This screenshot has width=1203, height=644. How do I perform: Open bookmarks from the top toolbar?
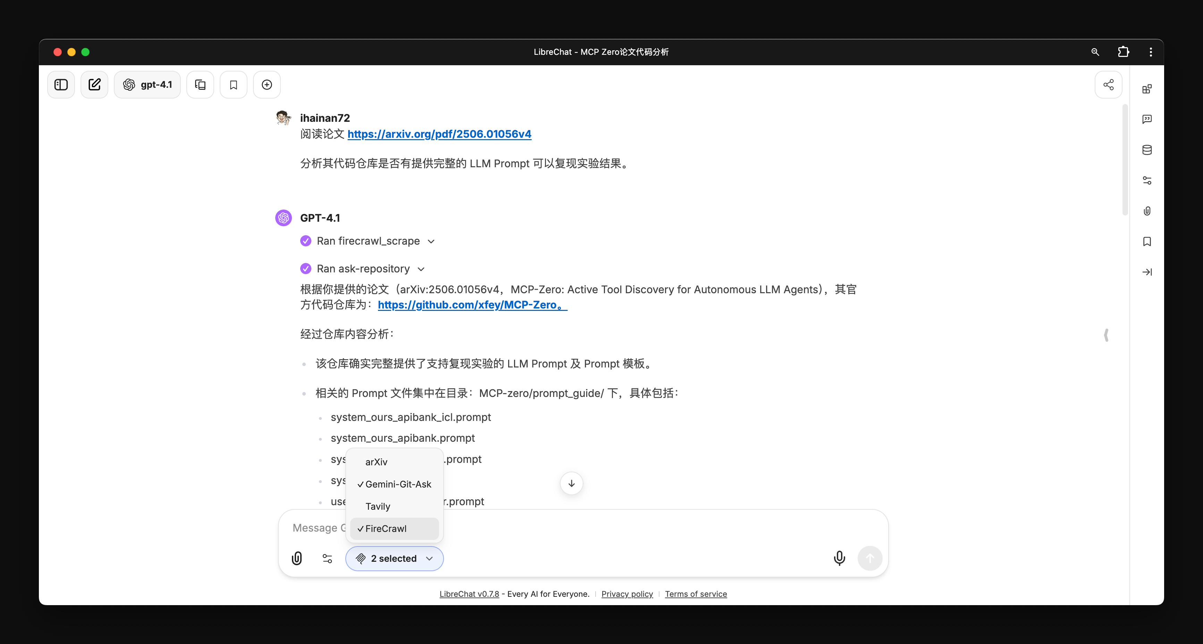click(234, 85)
